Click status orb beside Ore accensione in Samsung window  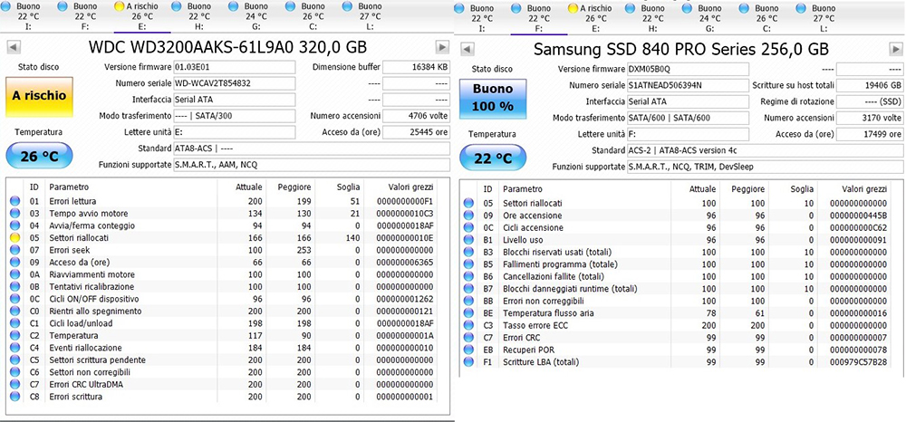tap(468, 216)
